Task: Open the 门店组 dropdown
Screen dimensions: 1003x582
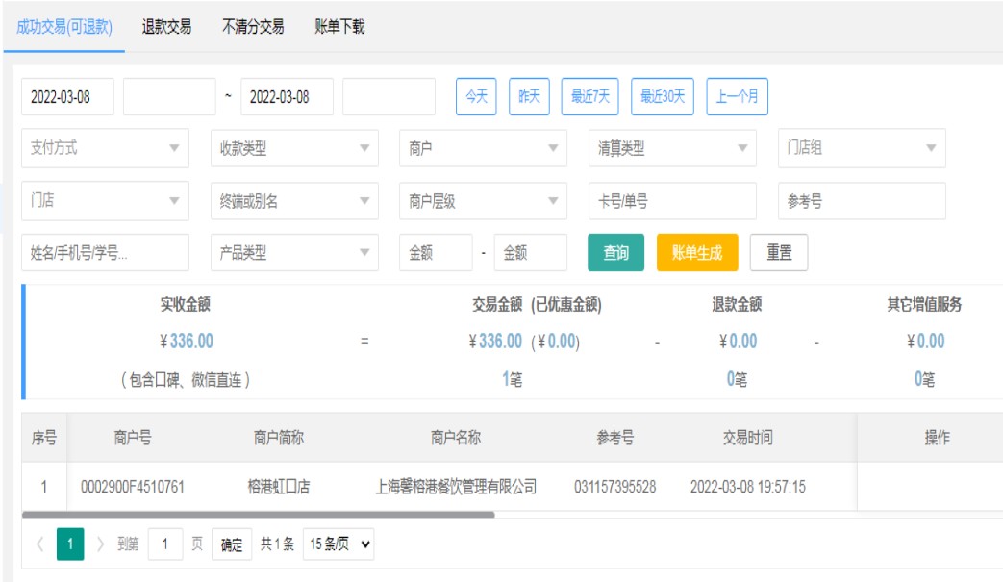Action: pyautogui.click(x=861, y=148)
